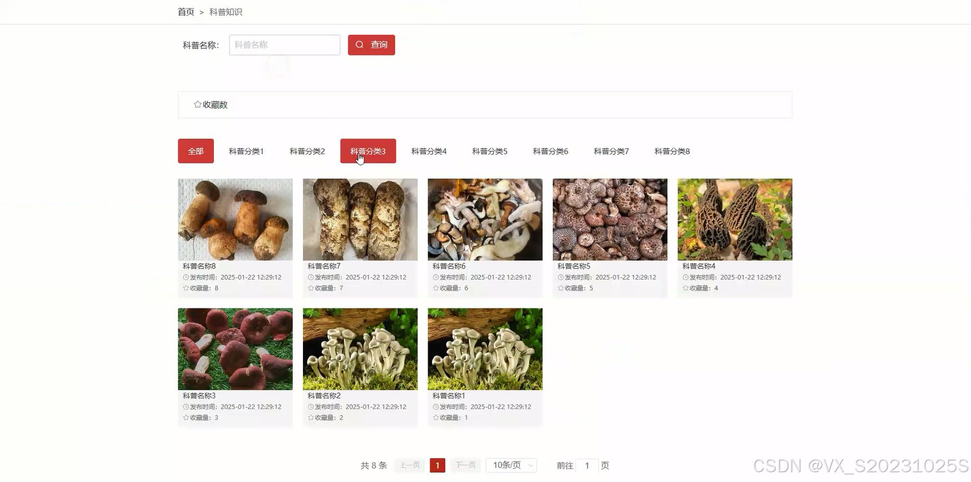Screen dimensions: 971x482
Task: Open the 科普名称1 mushroom thumbnail
Action: tap(485, 349)
